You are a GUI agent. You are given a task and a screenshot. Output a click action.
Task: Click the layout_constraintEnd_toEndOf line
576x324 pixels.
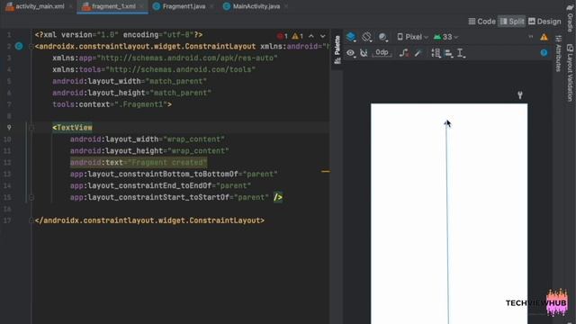point(160,186)
